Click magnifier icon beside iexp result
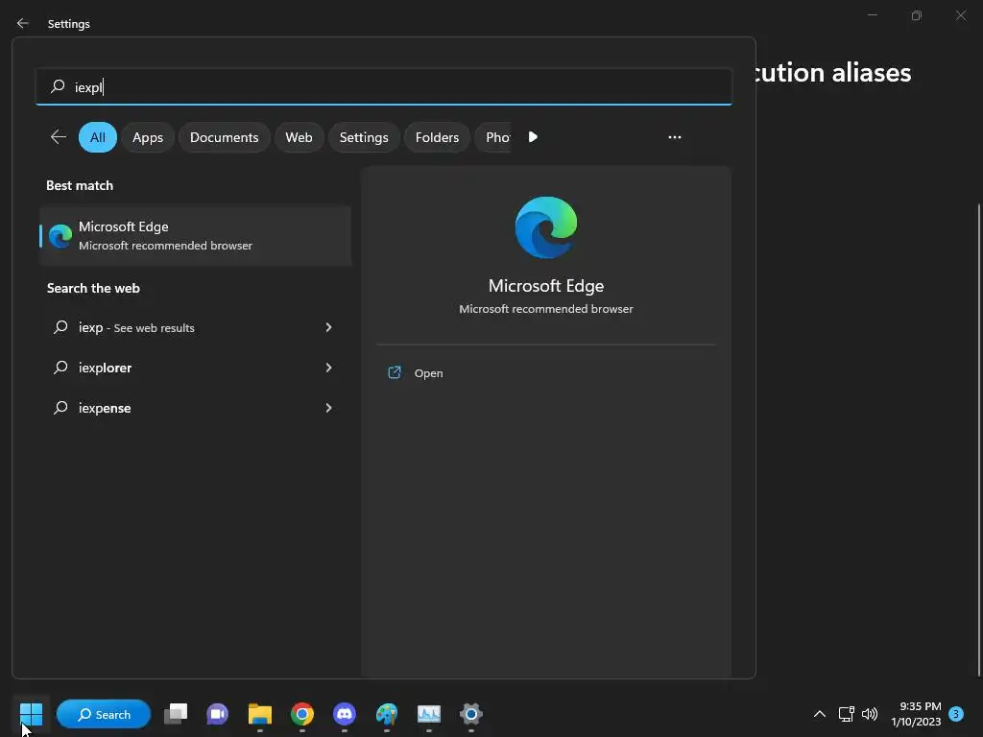 coord(60,327)
